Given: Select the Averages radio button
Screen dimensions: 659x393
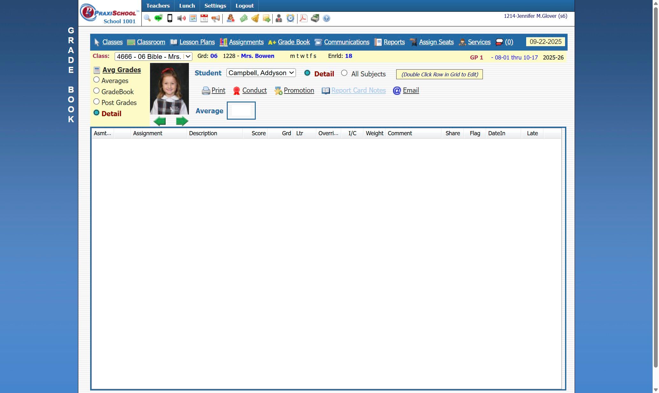Looking at the screenshot, I should 97,80.
